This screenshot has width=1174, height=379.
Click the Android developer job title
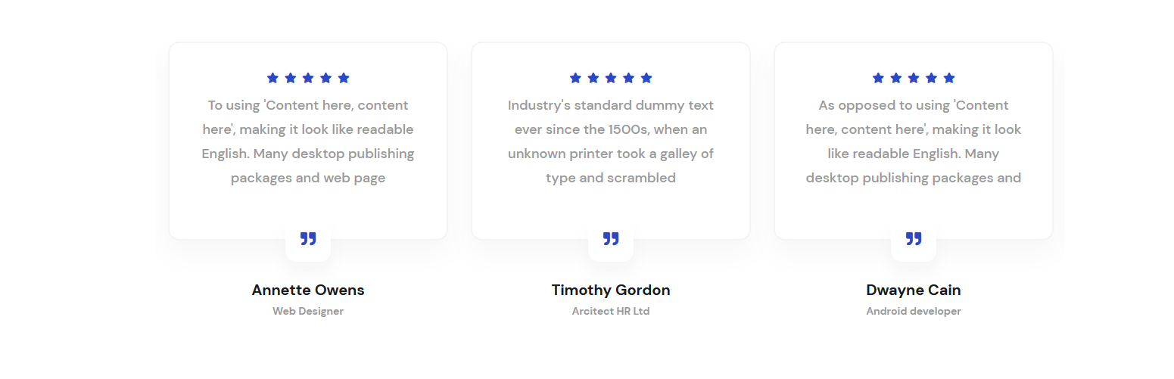click(914, 312)
